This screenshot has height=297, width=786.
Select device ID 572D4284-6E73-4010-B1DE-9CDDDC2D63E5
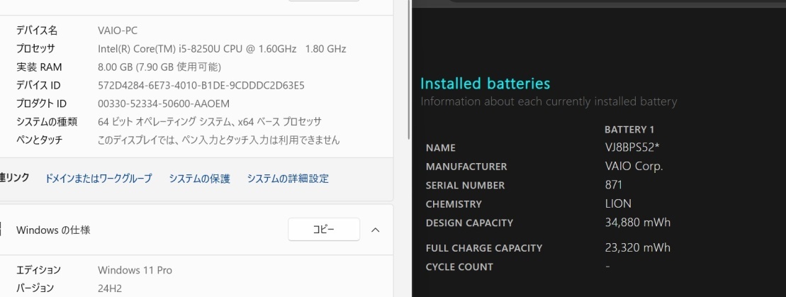point(201,85)
